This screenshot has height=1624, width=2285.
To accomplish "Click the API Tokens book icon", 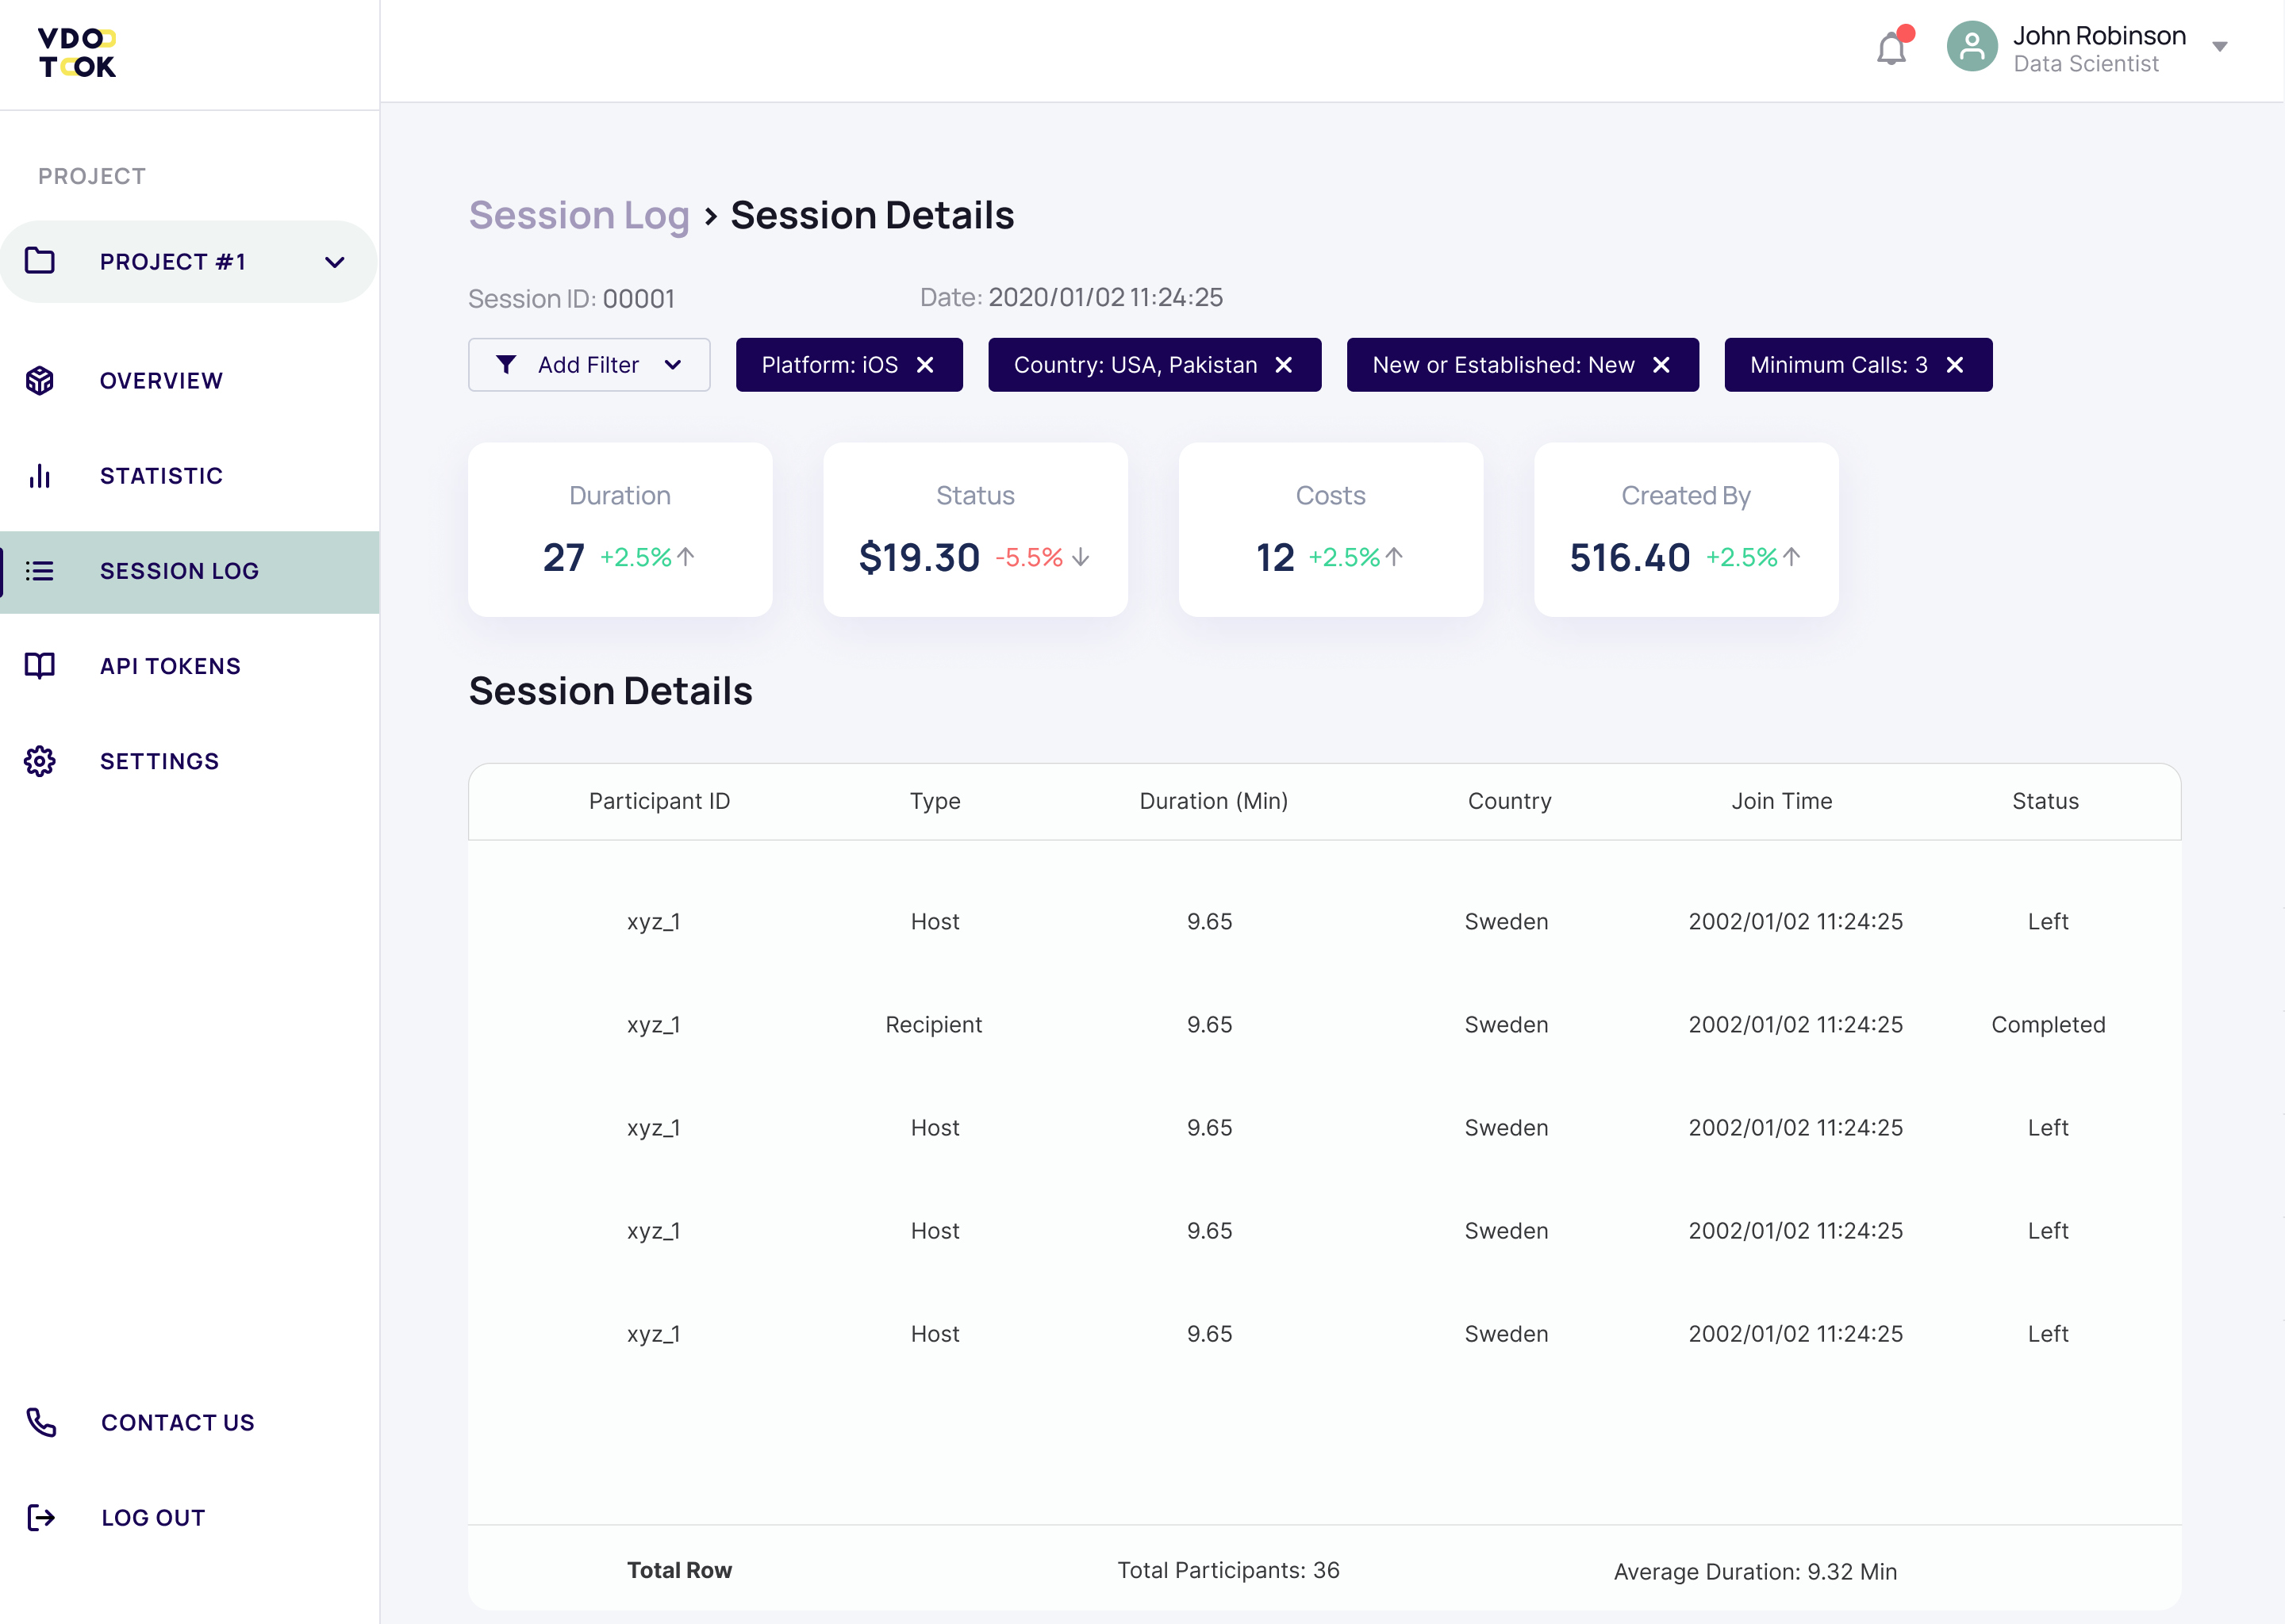I will click(x=40, y=666).
